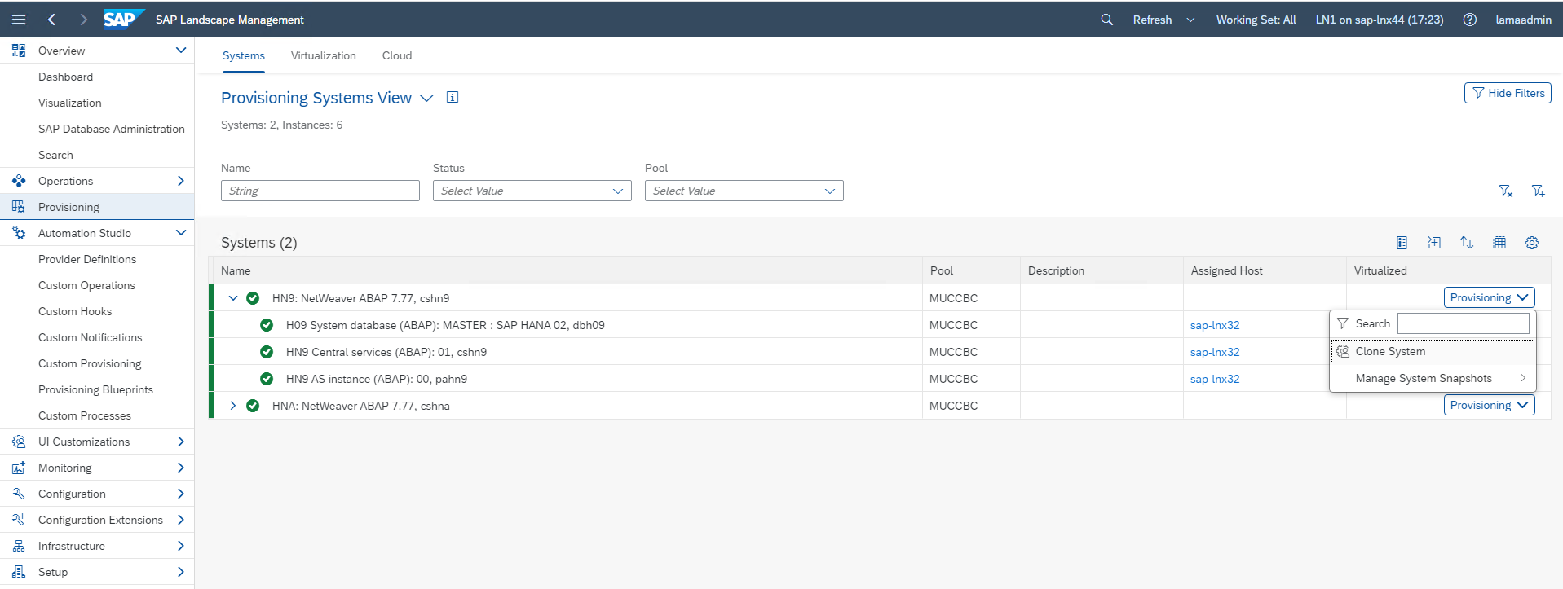The image size is (1563, 589).
Task: Click the search magnifier in header
Action: [1106, 20]
